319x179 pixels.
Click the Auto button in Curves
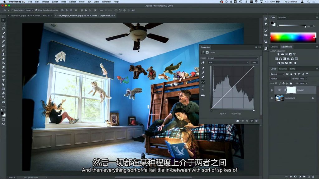(254, 62)
